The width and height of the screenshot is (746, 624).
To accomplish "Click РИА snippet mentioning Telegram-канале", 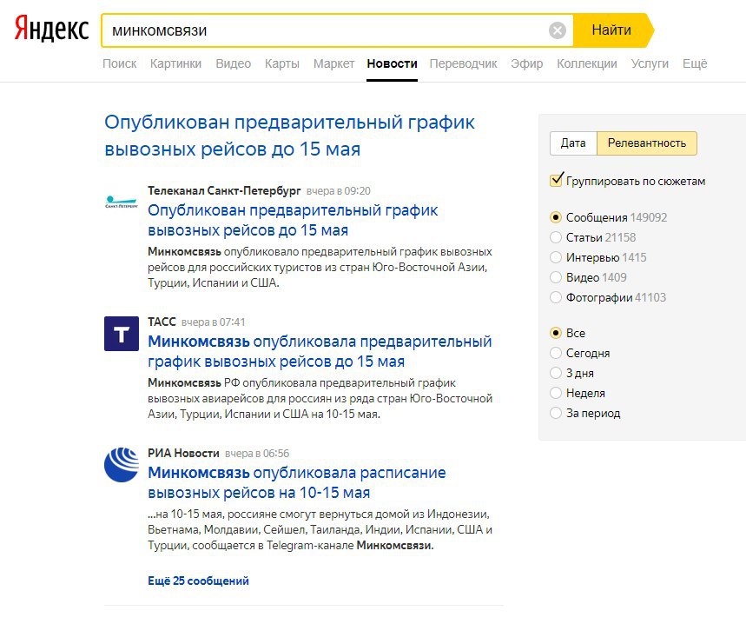I will click(320, 530).
